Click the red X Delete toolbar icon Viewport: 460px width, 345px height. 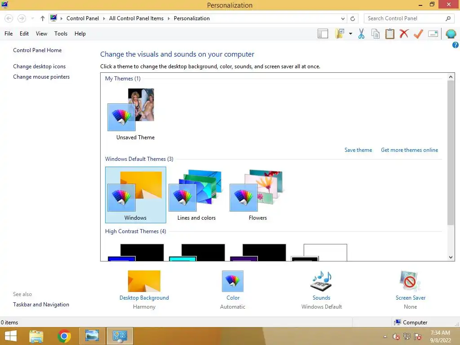click(x=404, y=34)
